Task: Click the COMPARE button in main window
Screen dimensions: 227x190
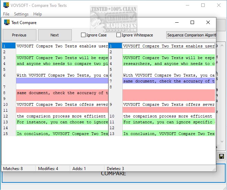Action: [113, 174]
